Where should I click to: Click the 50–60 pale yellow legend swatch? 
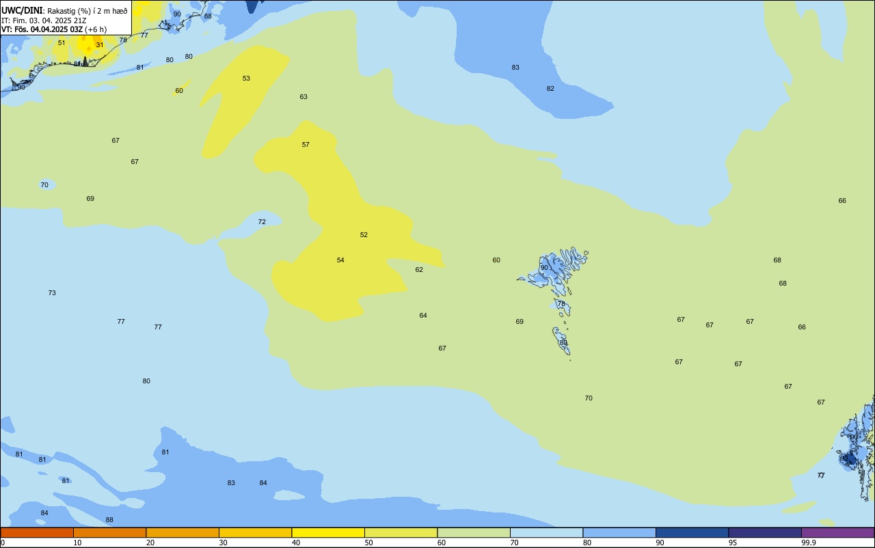[401, 532]
